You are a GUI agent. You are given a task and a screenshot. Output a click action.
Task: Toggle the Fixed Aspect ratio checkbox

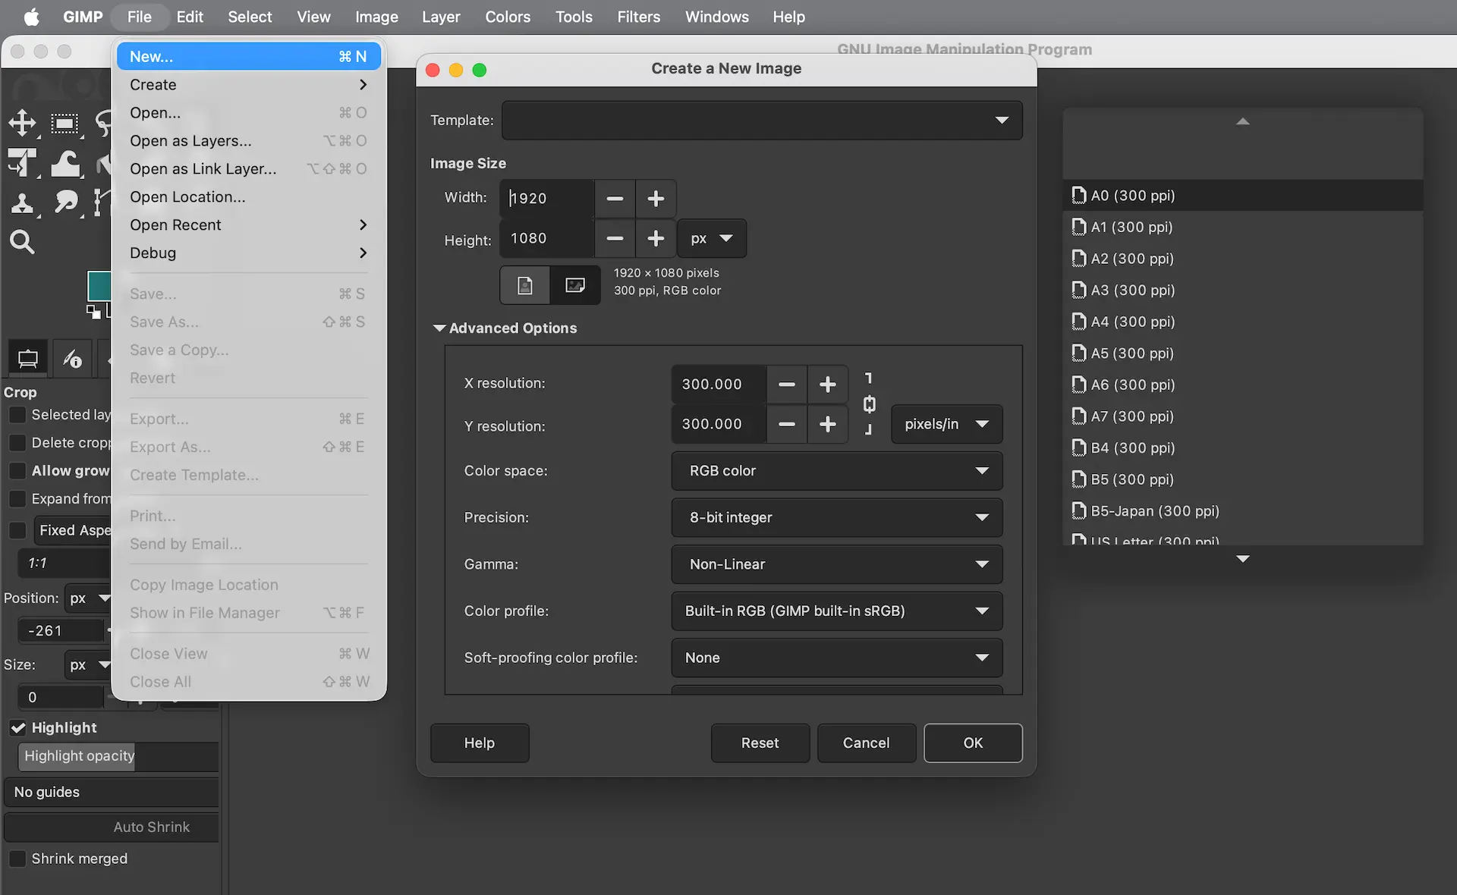(17, 530)
